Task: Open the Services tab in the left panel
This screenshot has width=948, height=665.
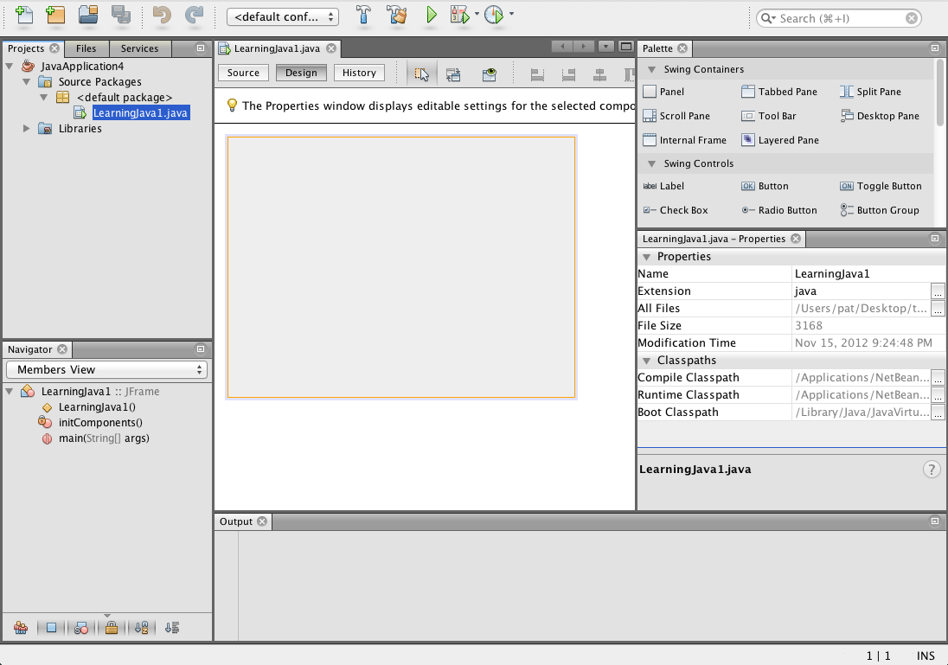Action: [x=140, y=48]
